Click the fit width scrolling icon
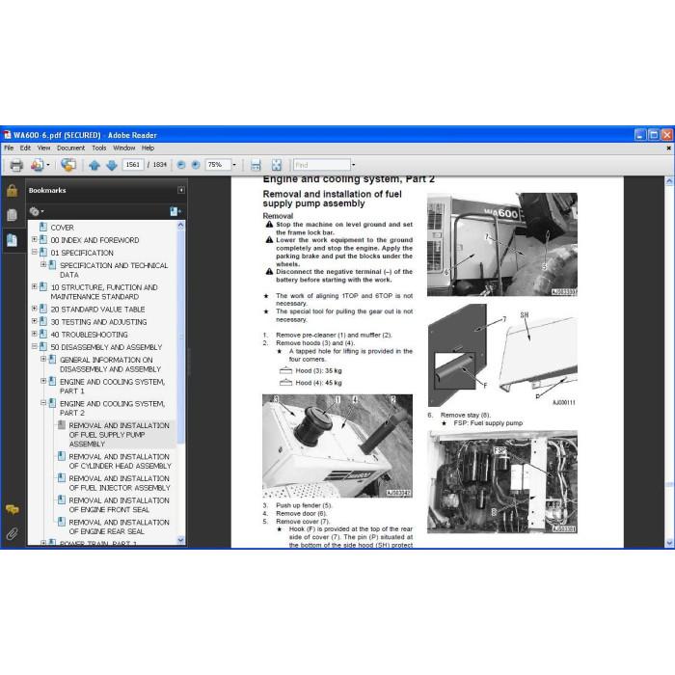 click(256, 165)
